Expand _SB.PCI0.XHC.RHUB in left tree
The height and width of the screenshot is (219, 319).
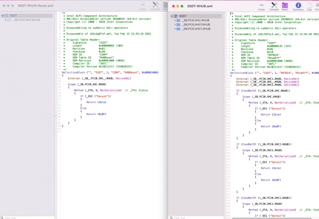click(5, 20)
